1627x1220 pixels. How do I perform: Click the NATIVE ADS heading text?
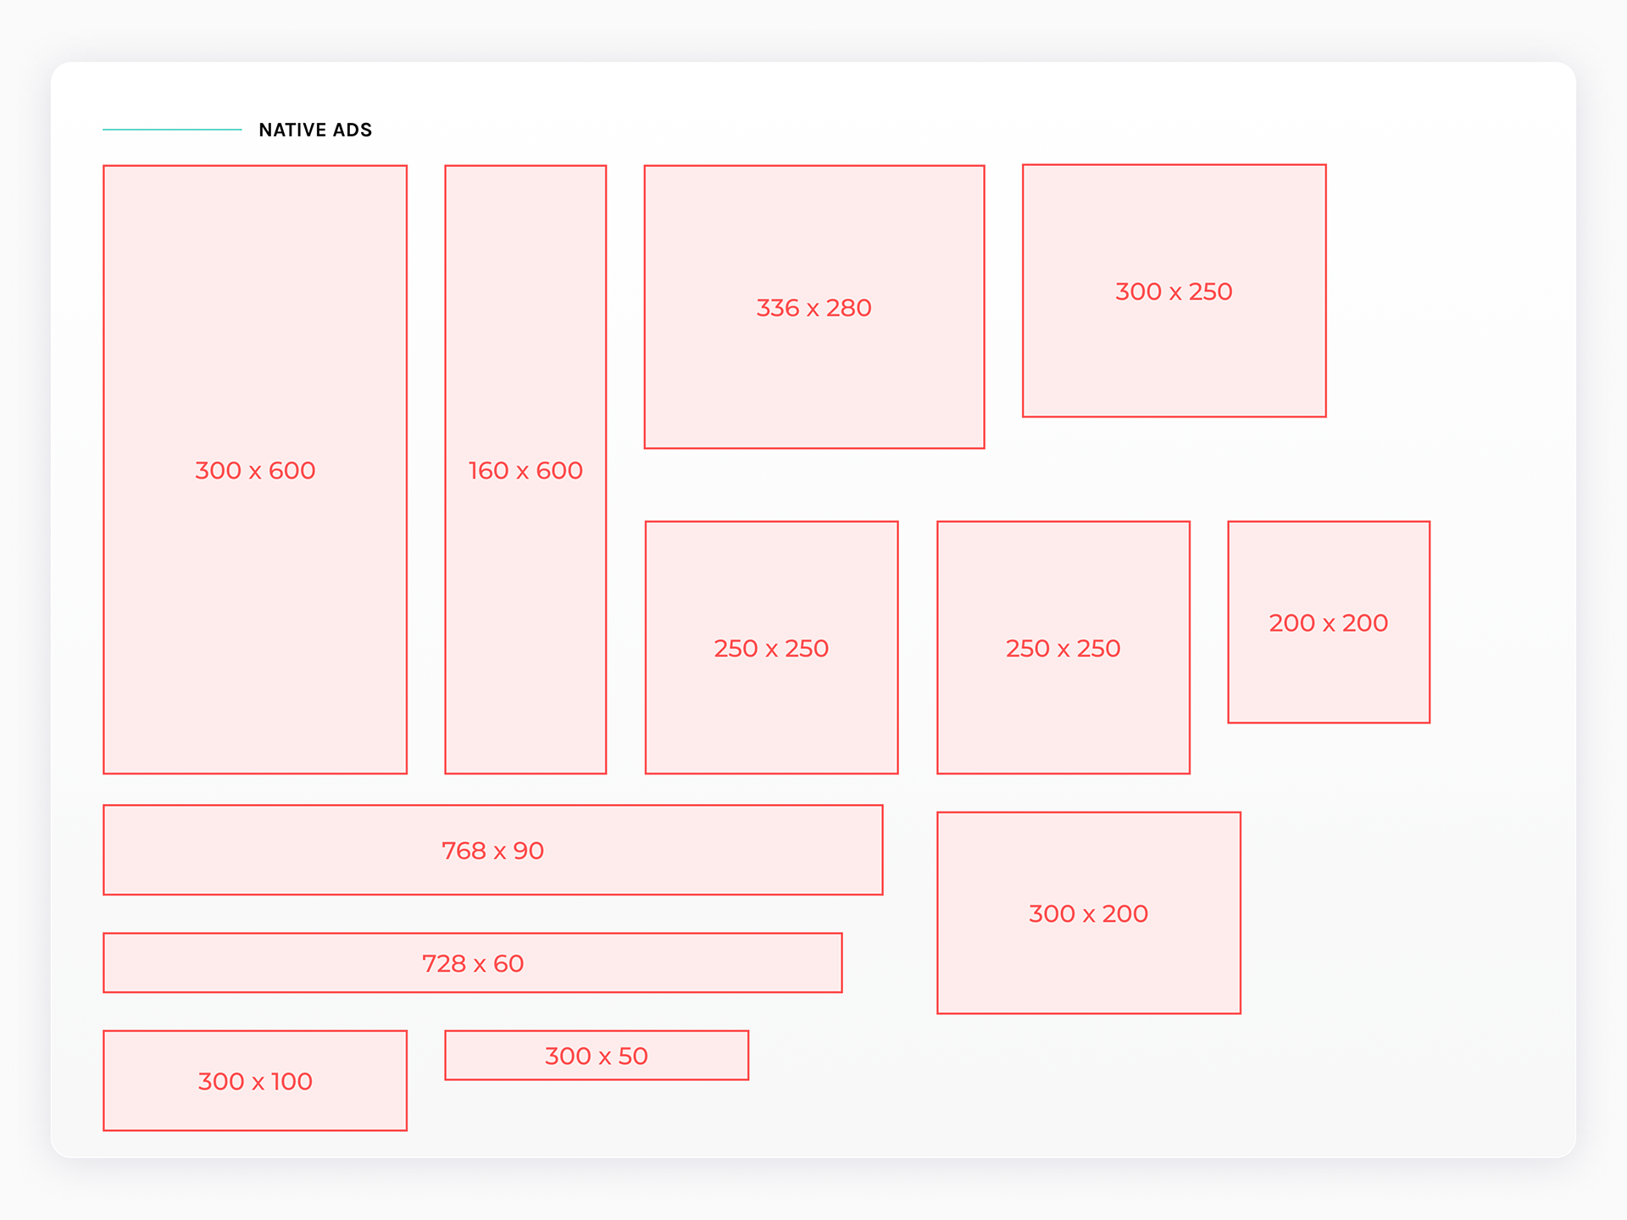pos(315,130)
